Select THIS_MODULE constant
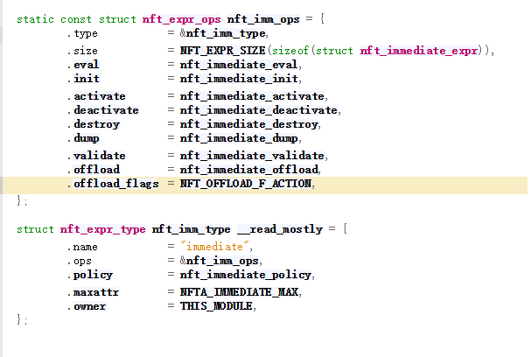The height and width of the screenshot is (357, 531). (216, 306)
